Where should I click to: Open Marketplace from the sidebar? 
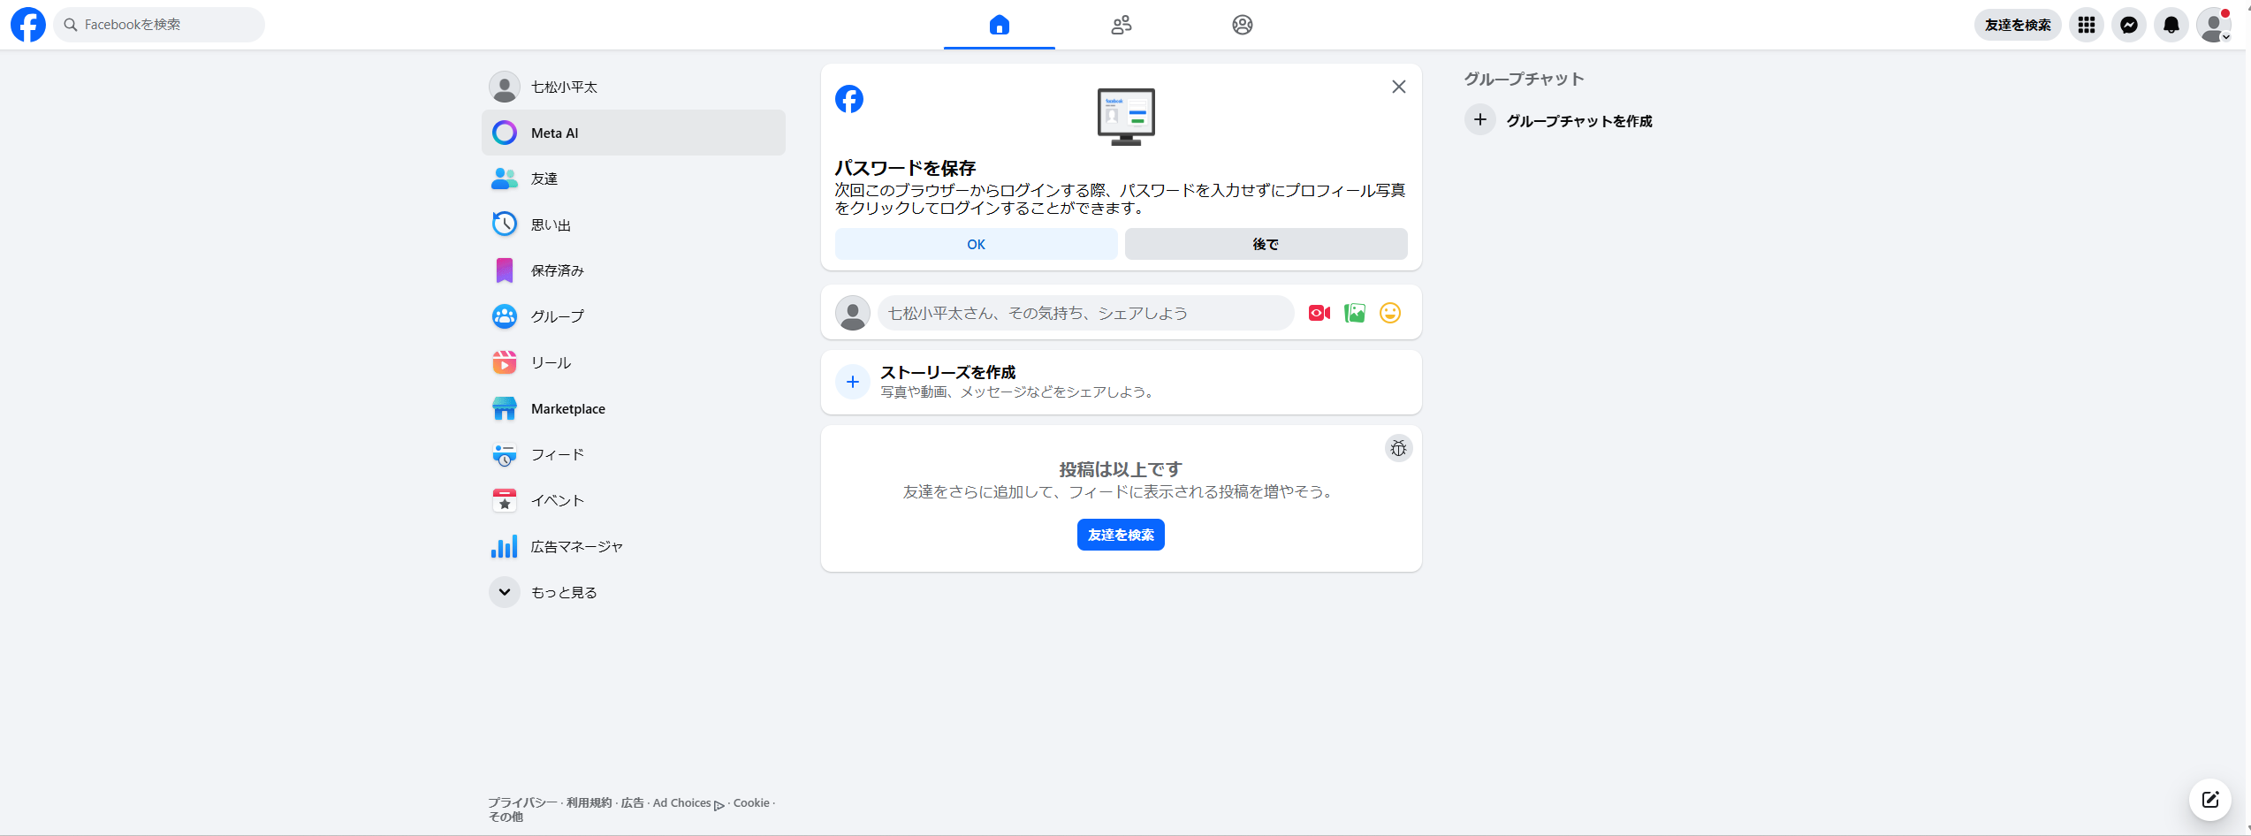[567, 408]
